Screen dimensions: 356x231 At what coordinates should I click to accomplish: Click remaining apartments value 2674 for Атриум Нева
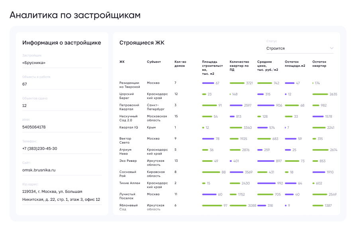(x=334, y=150)
